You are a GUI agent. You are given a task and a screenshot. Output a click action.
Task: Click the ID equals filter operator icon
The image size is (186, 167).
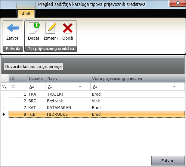(13, 86)
